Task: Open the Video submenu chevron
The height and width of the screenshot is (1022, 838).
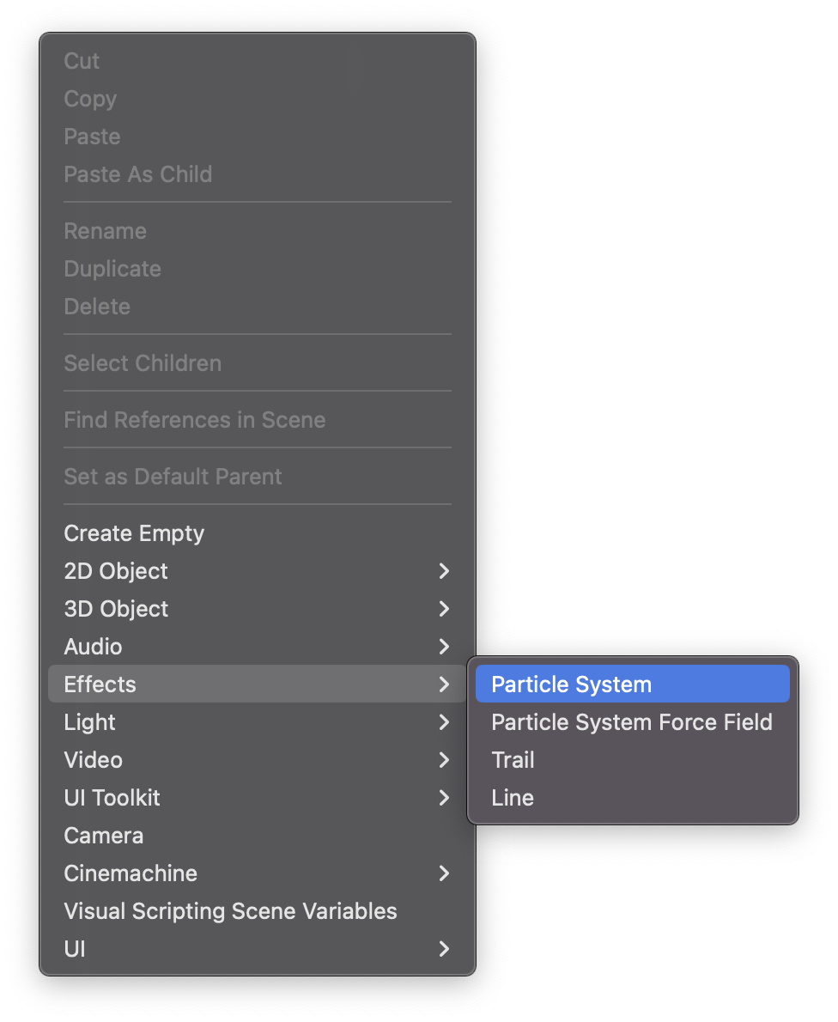Action: coord(444,760)
